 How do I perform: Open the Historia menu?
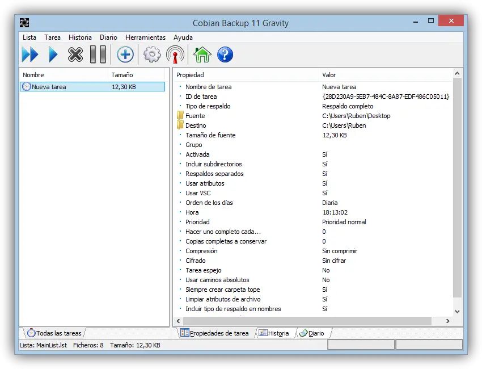click(x=80, y=37)
